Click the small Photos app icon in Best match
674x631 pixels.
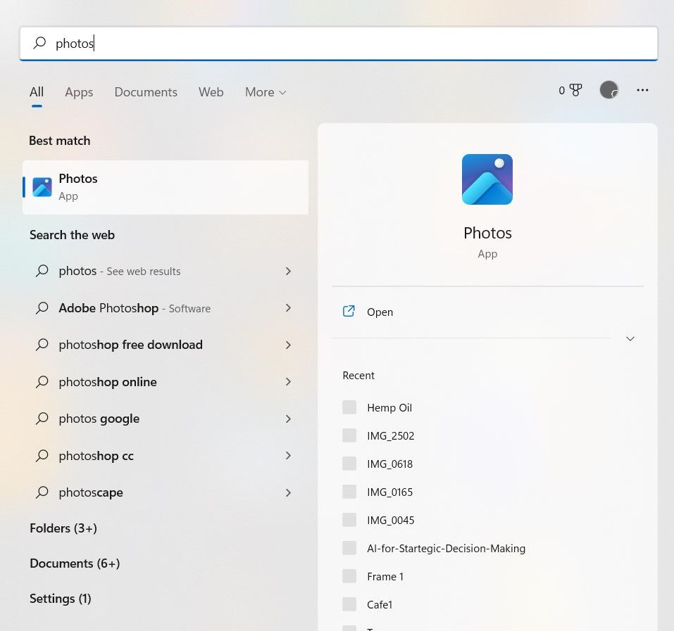click(42, 187)
